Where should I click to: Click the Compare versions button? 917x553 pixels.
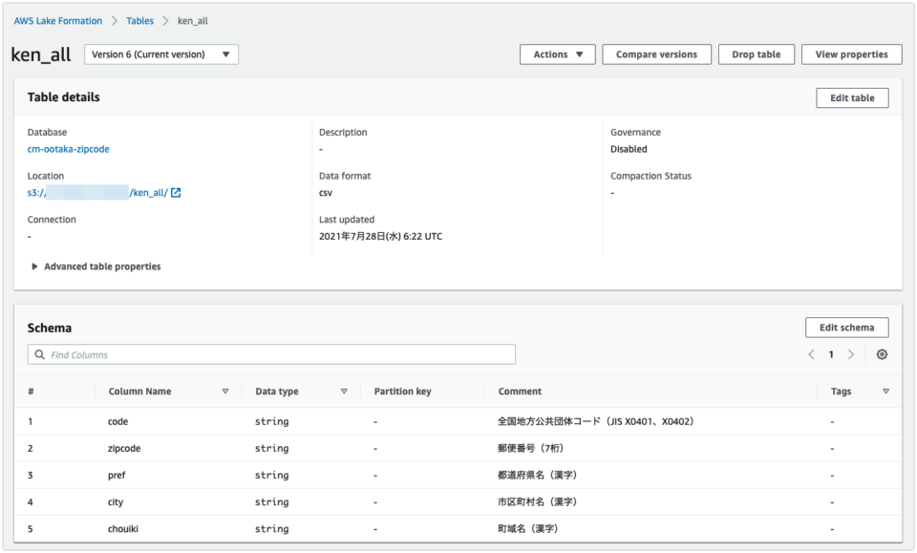656,54
